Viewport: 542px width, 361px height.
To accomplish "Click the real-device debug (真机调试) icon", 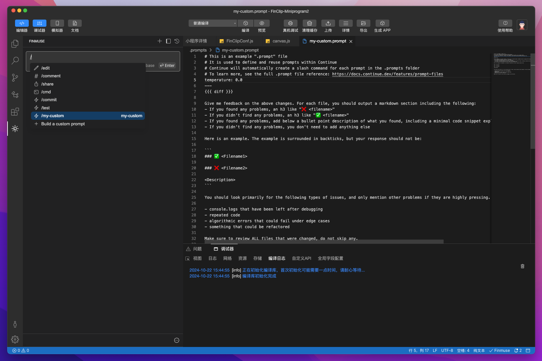I will coord(290,23).
